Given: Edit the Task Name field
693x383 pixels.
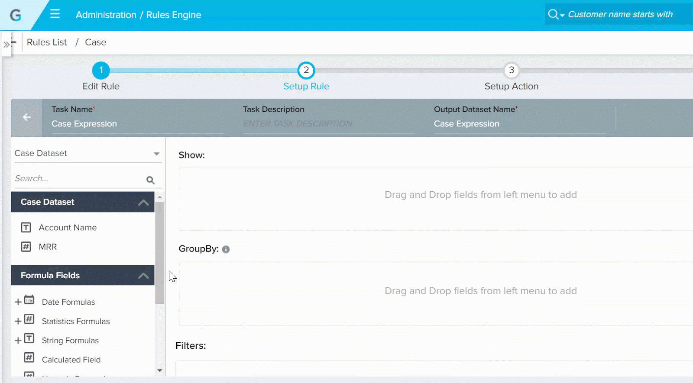Looking at the screenshot, I should tap(137, 124).
